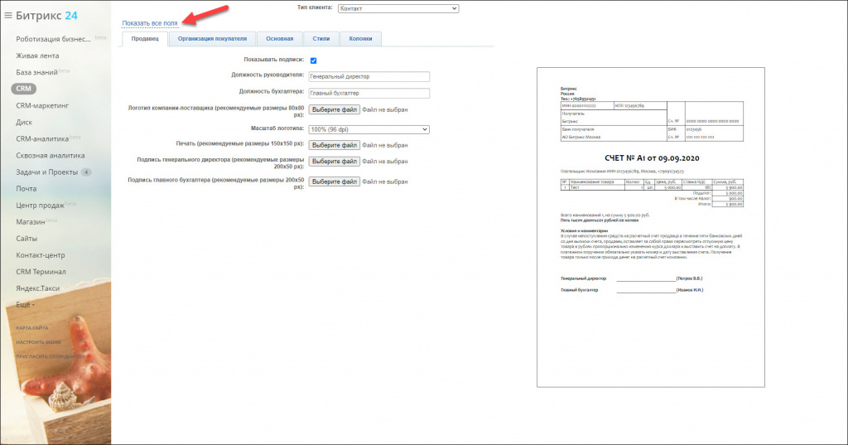The image size is (848, 445).
Task: Switch to the Организация покупателя tab
Action: click(x=212, y=38)
